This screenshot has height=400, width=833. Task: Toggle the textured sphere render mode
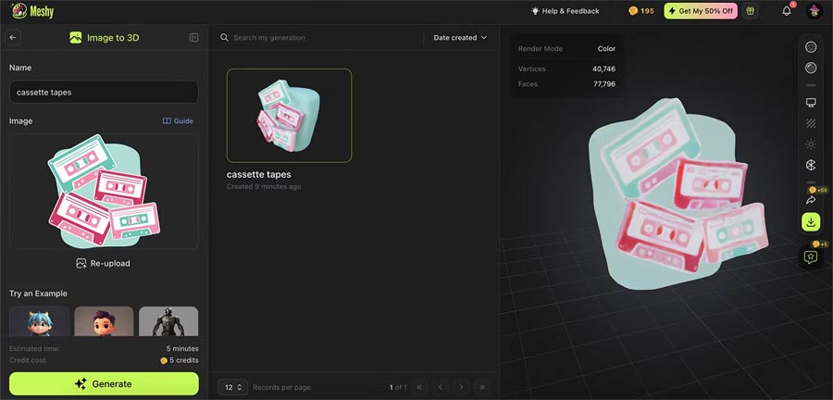(811, 47)
